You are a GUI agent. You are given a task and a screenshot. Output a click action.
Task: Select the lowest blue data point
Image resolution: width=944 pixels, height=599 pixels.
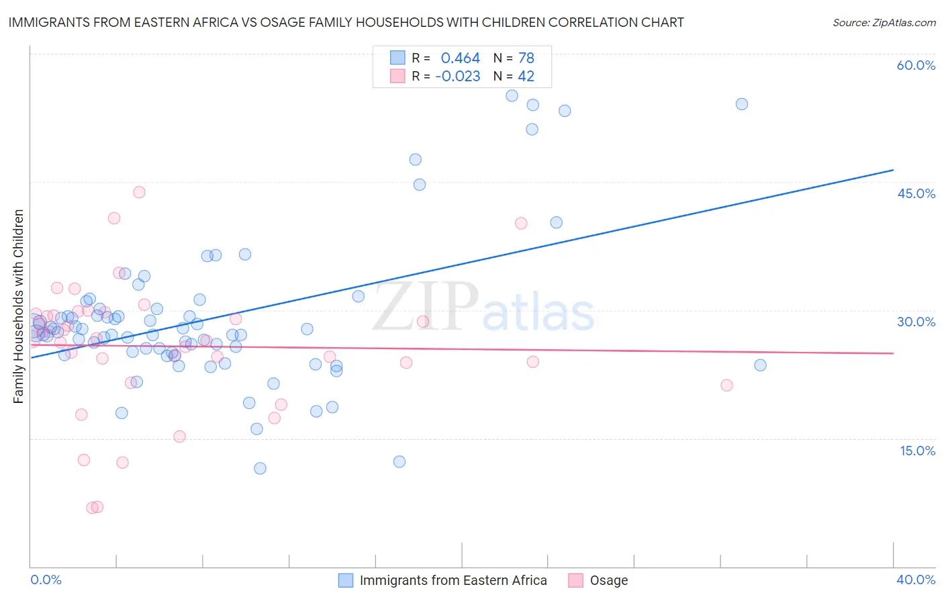pos(260,468)
